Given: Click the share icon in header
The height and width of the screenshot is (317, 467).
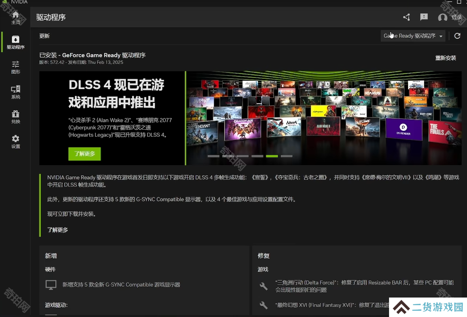Looking at the screenshot, I should (407, 17).
